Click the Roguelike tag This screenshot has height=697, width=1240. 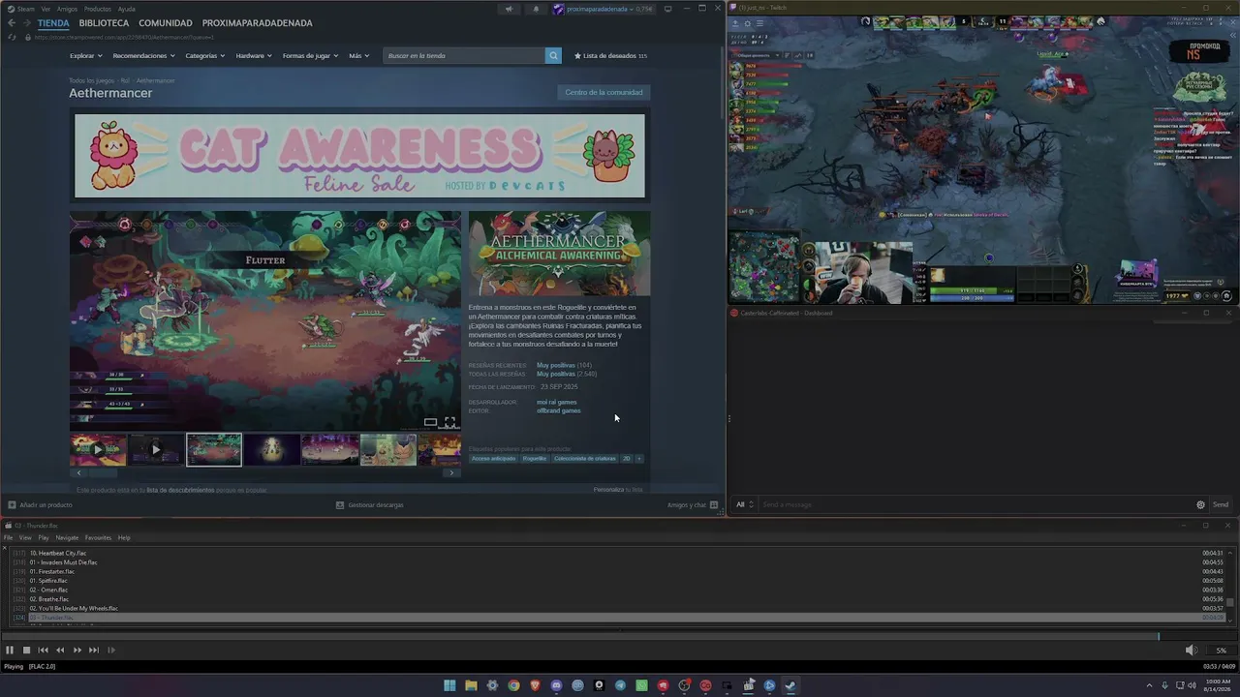click(535, 459)
